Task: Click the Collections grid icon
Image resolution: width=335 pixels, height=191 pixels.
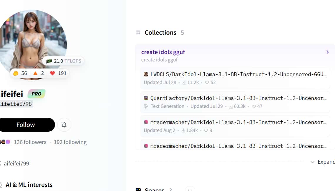Action: point(138,33)
